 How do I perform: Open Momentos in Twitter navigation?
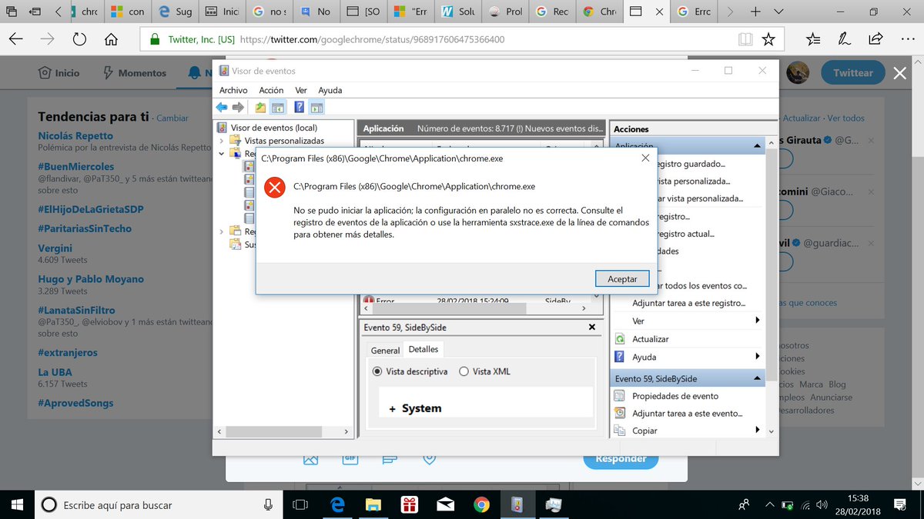coord(134,73)
